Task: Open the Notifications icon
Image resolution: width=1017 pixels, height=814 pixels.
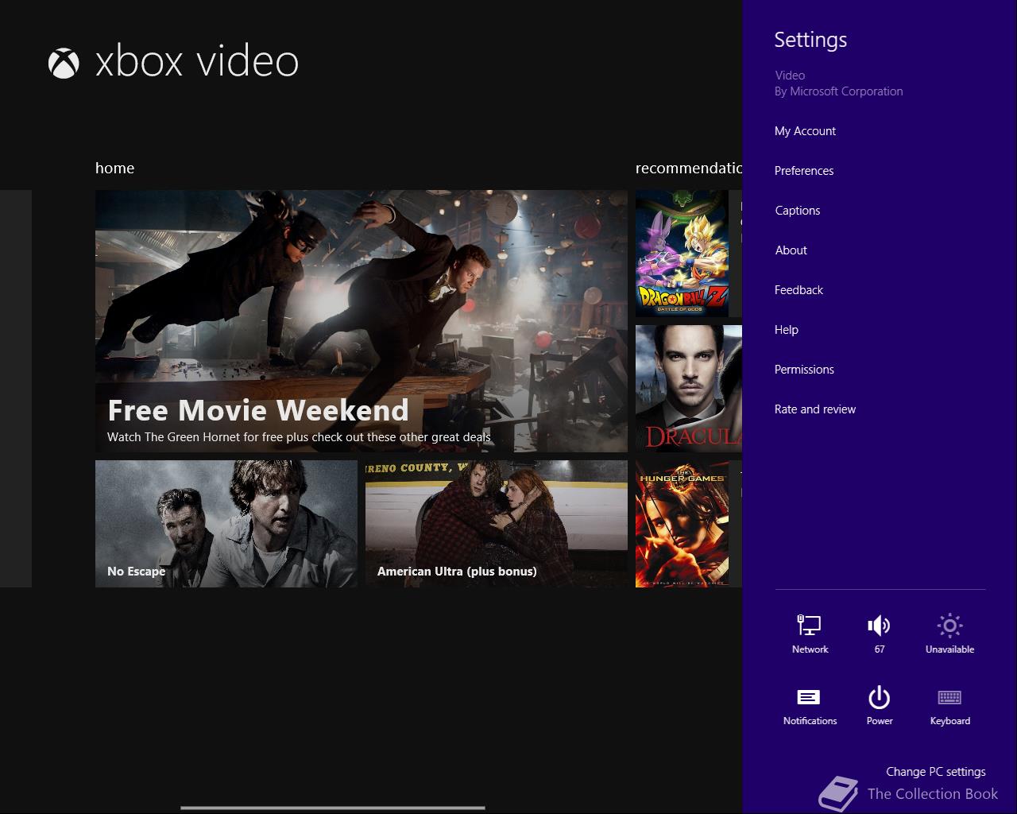Action: pos(809,697)
